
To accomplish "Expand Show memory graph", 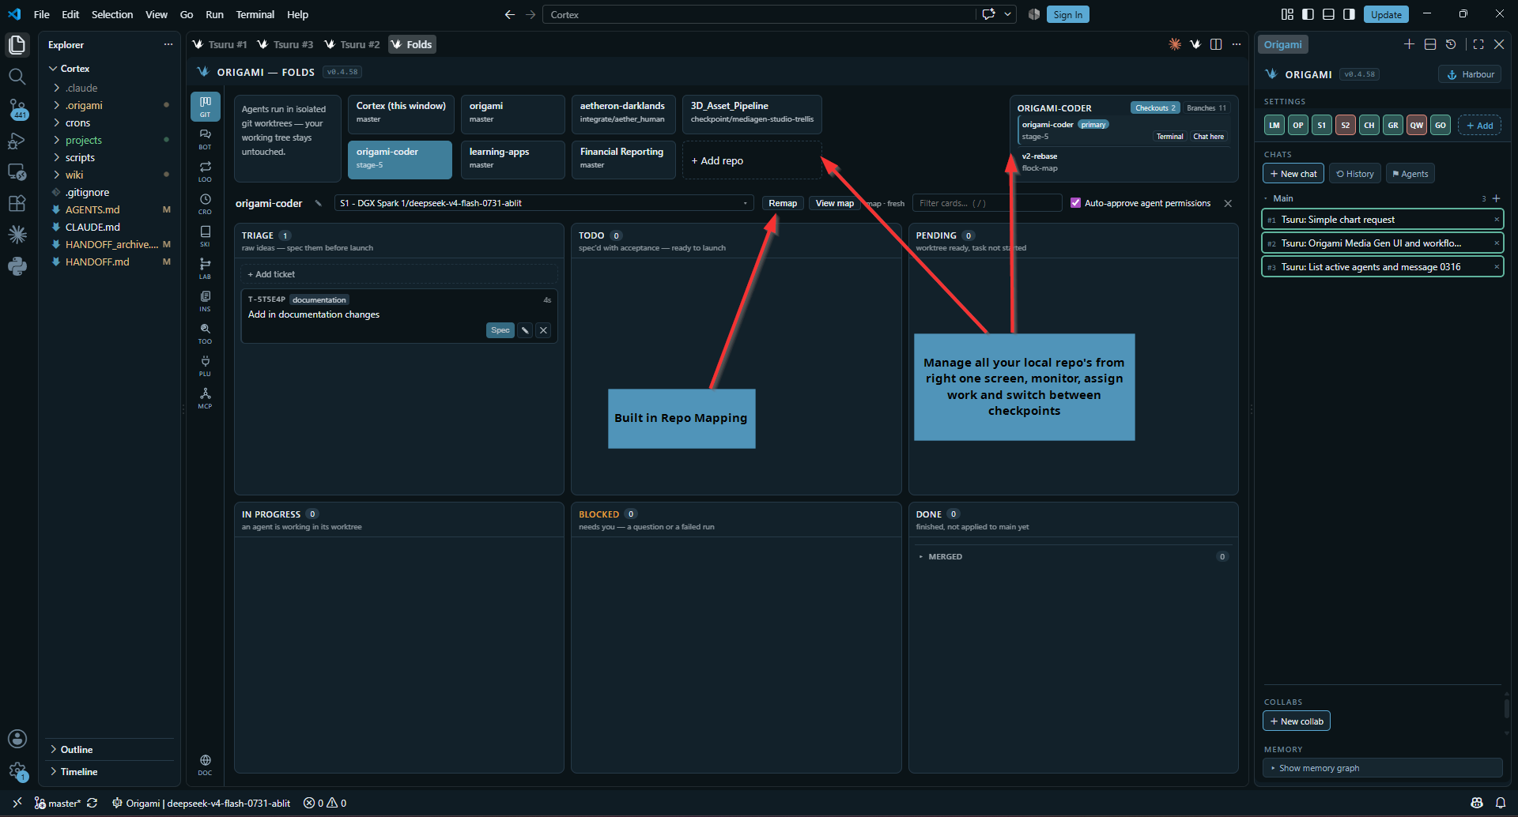I will tap(1382, 768).
